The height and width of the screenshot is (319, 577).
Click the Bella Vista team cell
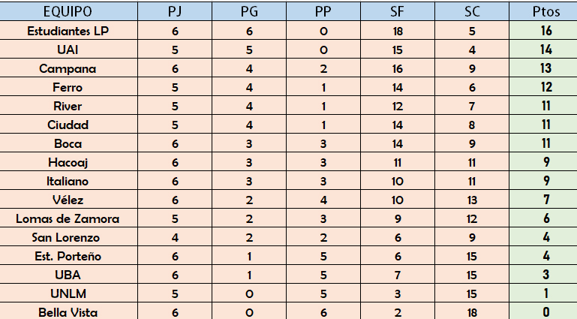pos(68,311)
